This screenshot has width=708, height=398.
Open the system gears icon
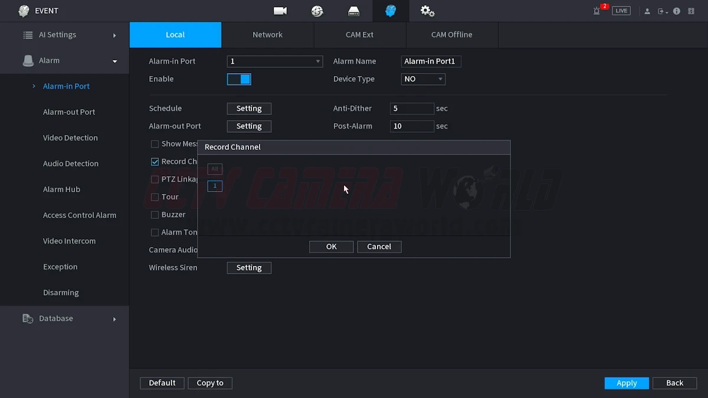click(427, 11)
